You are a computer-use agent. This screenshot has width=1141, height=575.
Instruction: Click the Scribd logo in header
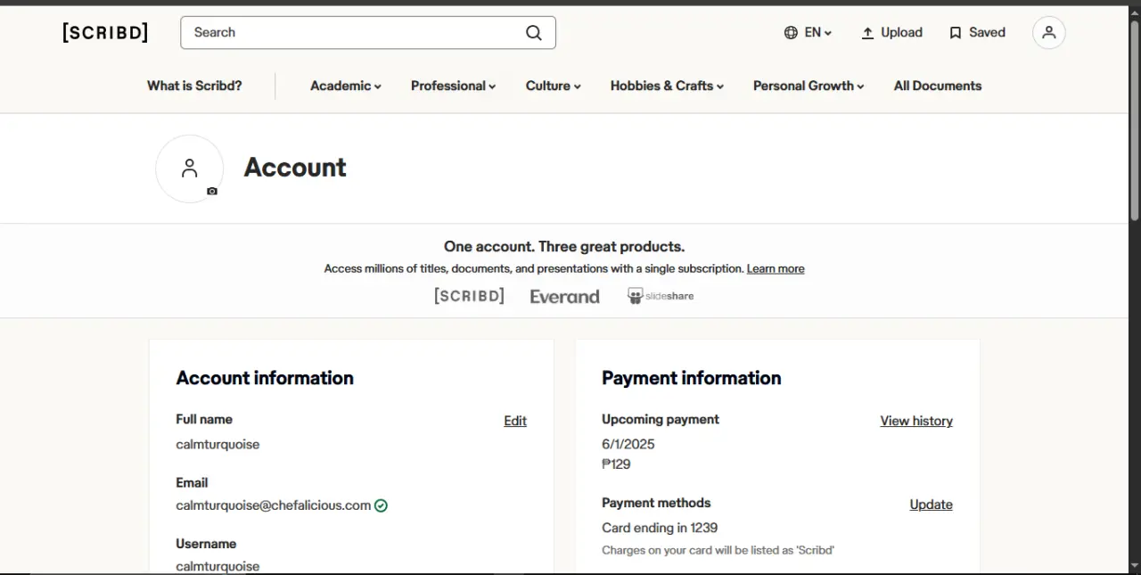pos(105,33)
